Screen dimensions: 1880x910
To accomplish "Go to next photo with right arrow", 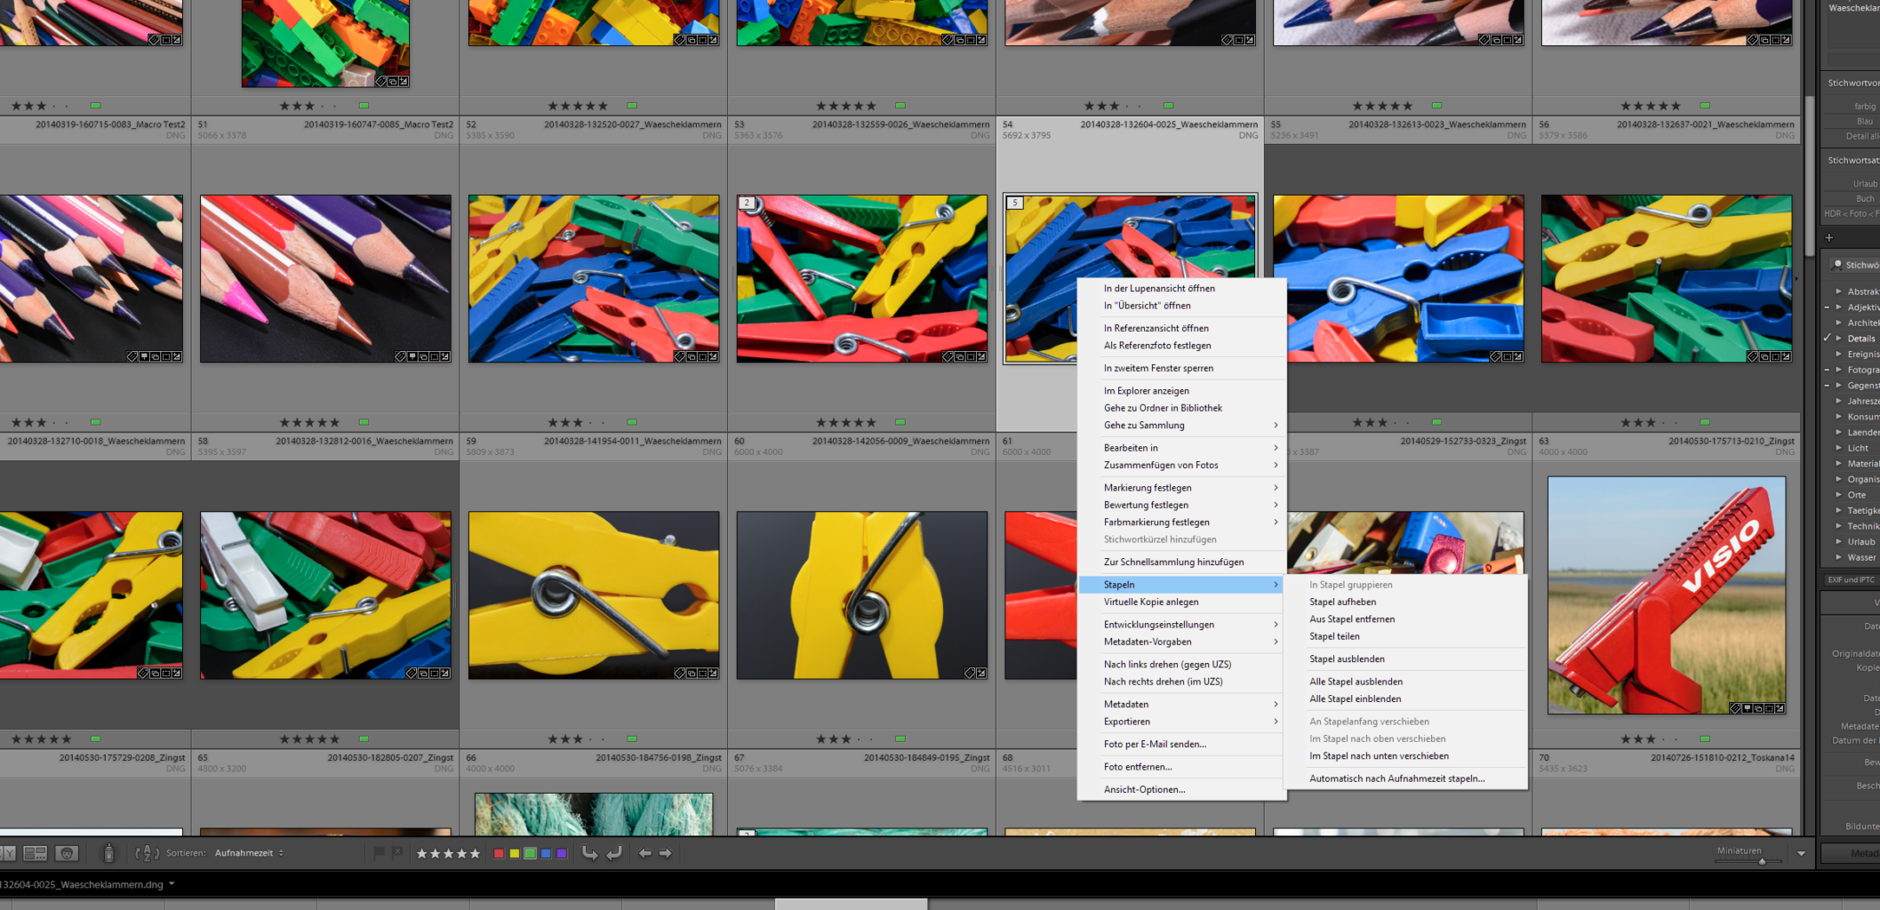I will pyautogui.click(x=665, y=853).
